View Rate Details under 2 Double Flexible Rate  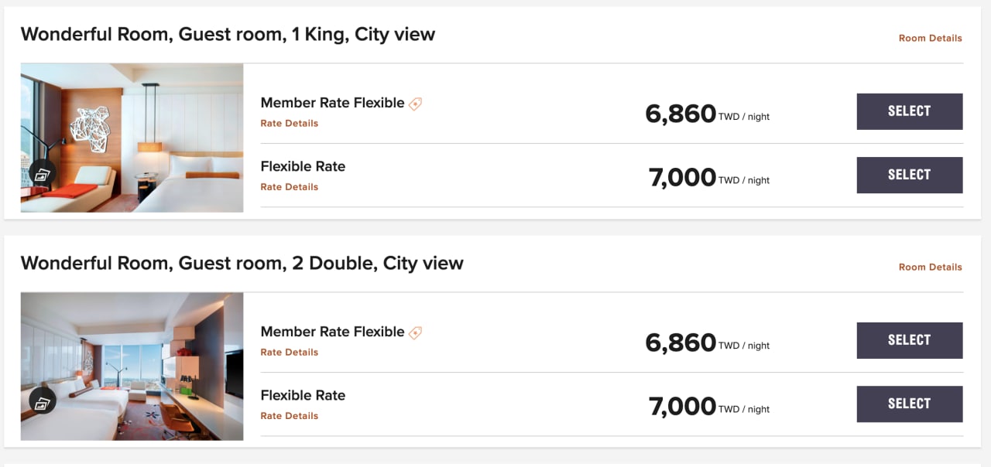point(289,415)
